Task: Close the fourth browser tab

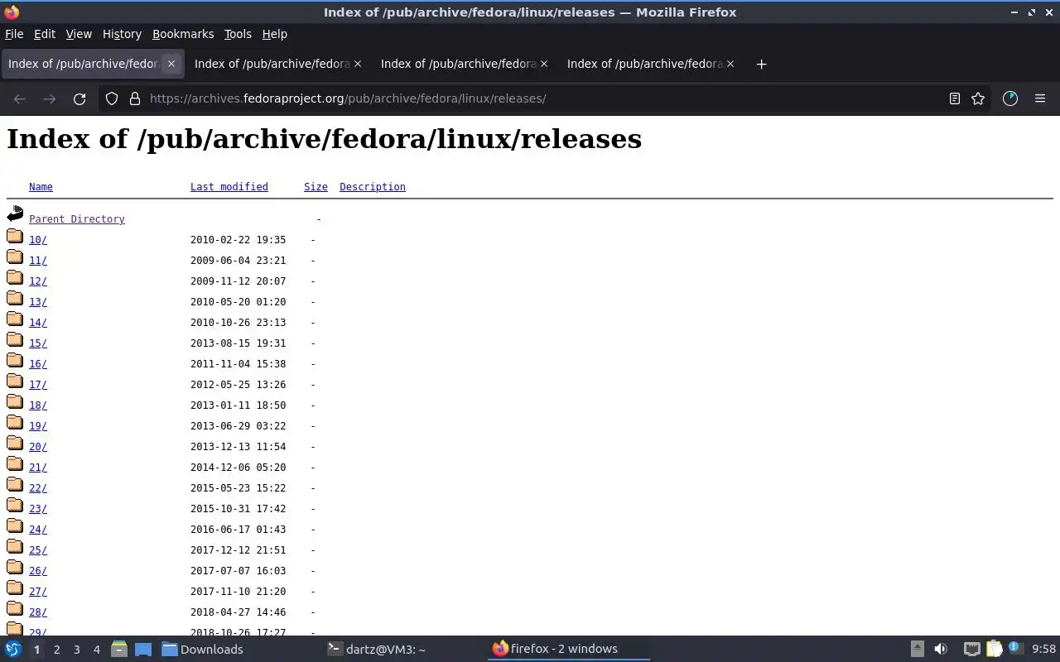Action: click(730, 64)
